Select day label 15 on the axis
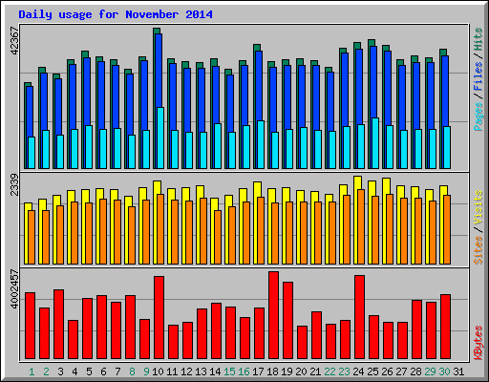 pyautogui.click(x=229, y=371)
